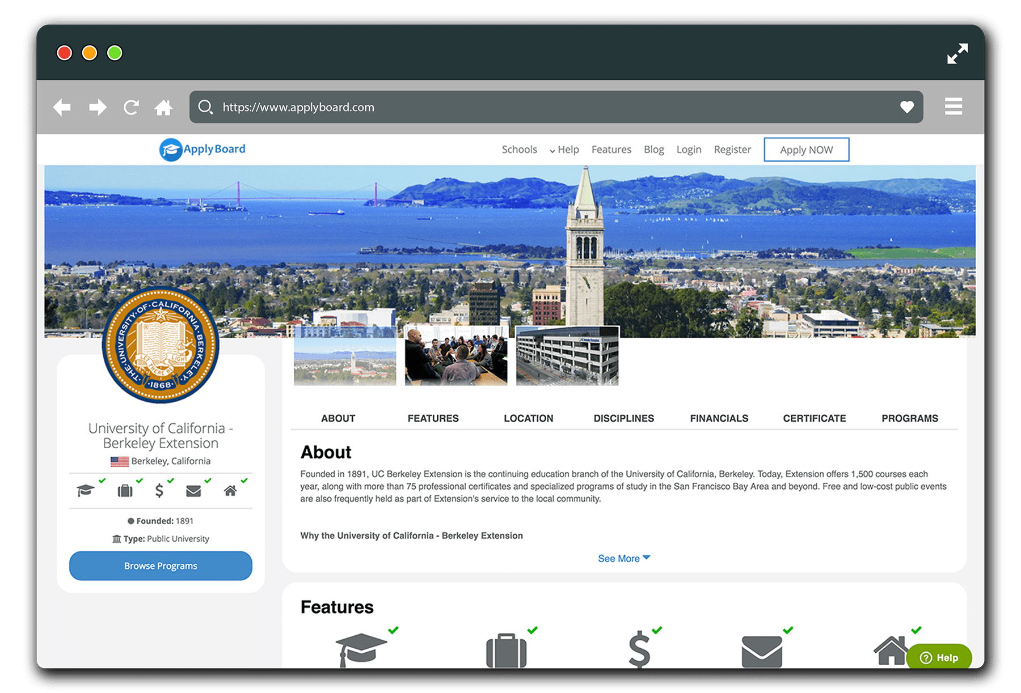Click the Apply NOW button

point(807,150)
